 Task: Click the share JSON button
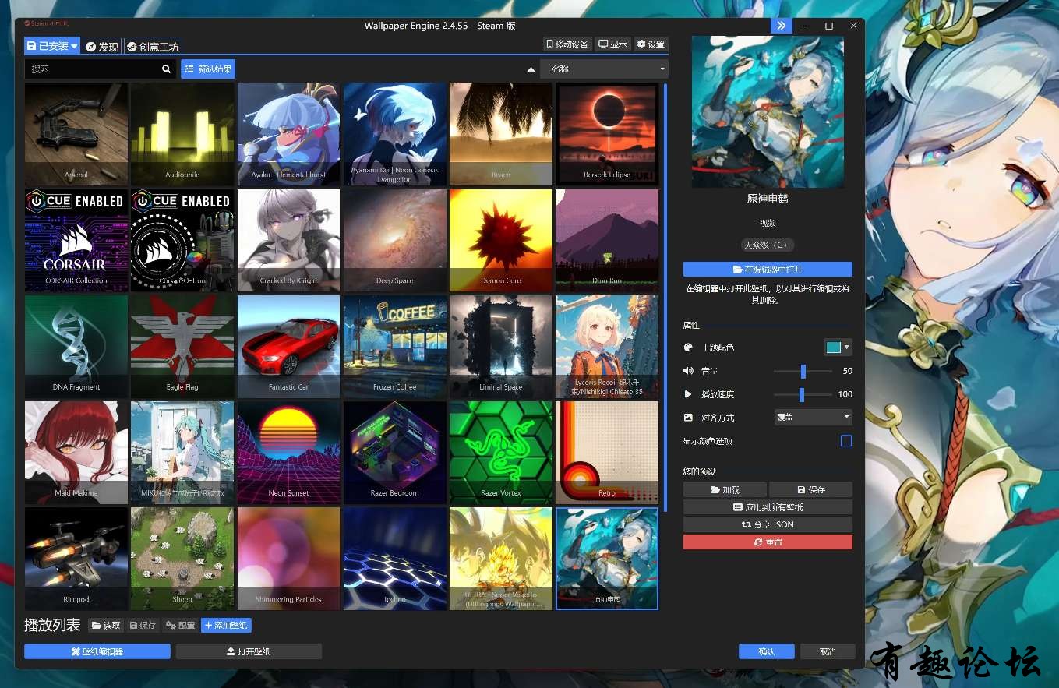tap(768, 524)
